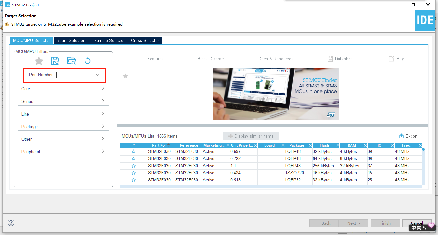Screen dimensions: 438x235
Task: Remove the IO column
Action: pos(393,145)
